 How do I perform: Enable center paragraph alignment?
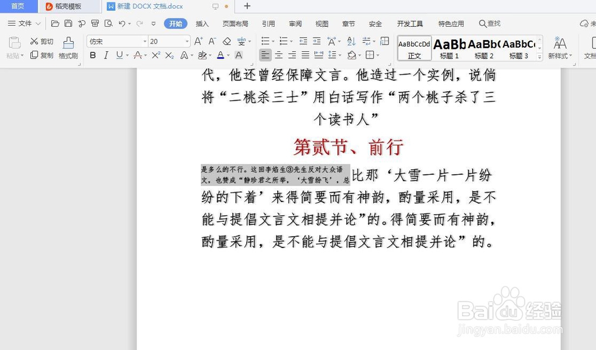click(x=279, y=55)
